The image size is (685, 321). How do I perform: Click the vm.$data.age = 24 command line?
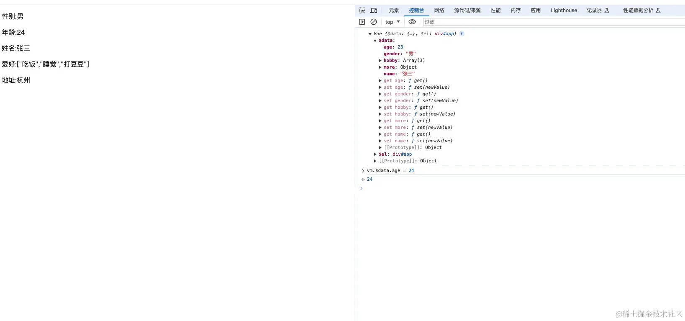point(390,171)
